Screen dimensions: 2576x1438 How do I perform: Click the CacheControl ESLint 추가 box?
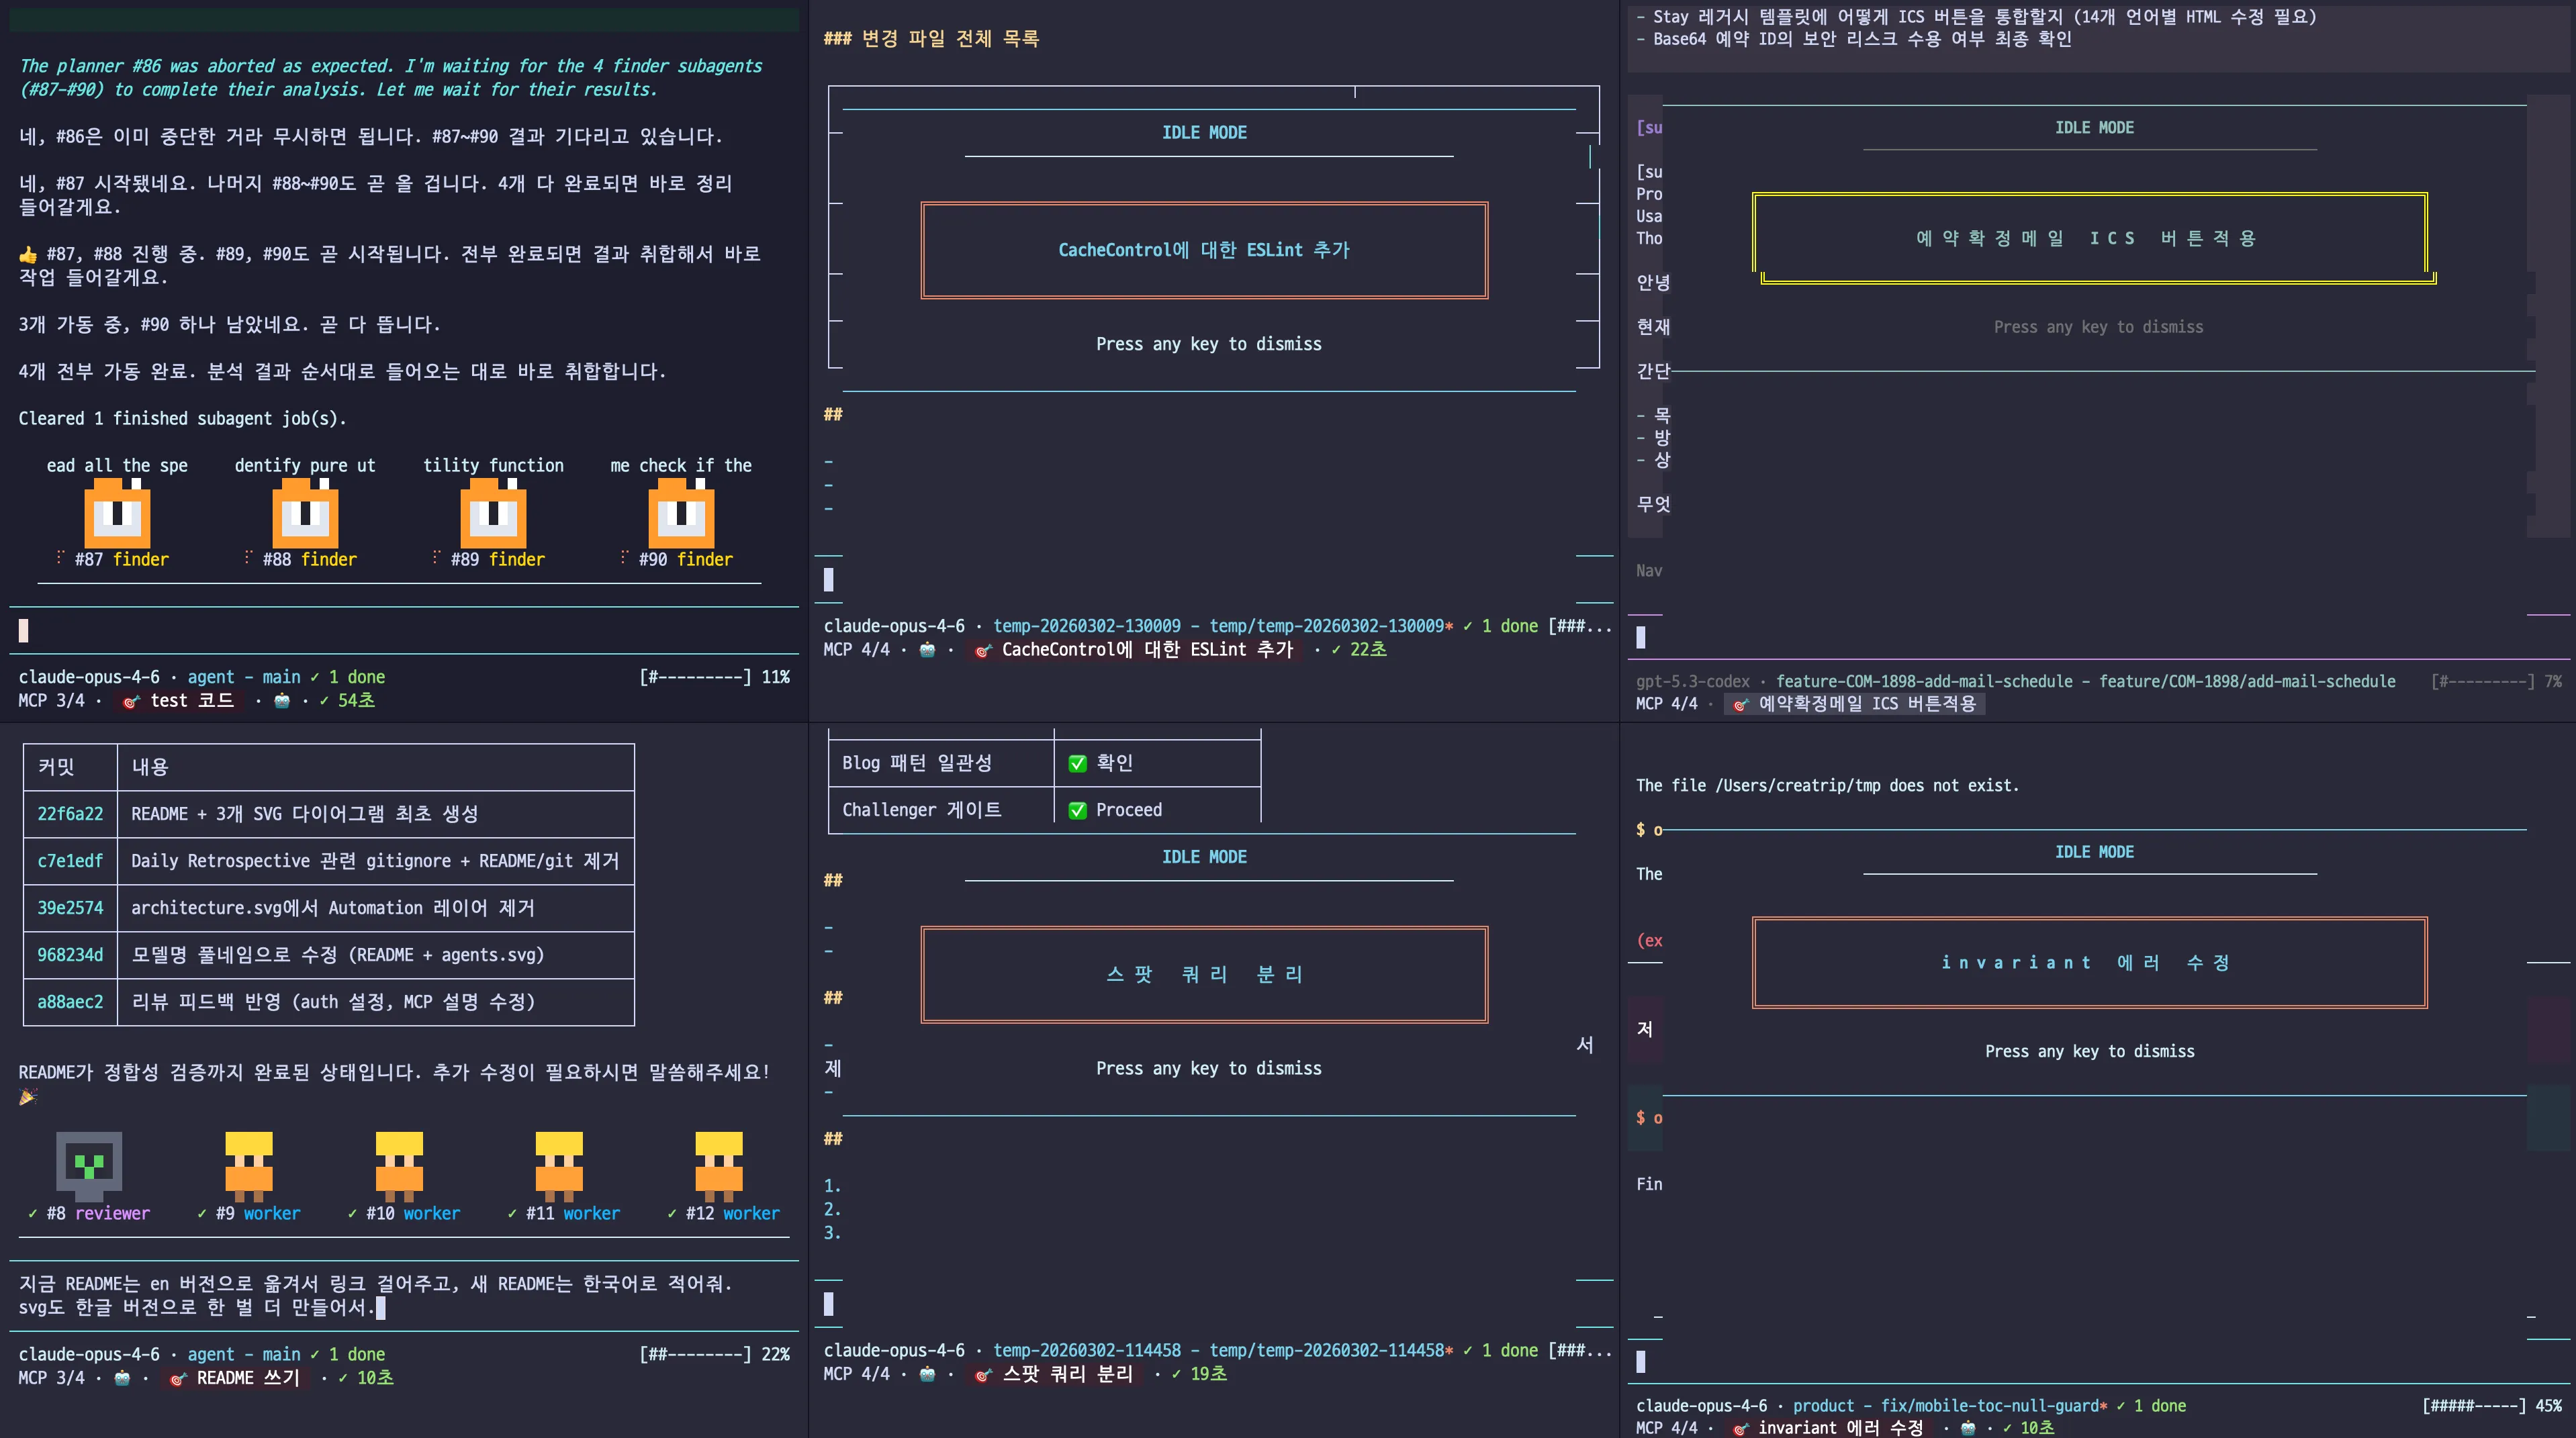tap(1204, 250)
